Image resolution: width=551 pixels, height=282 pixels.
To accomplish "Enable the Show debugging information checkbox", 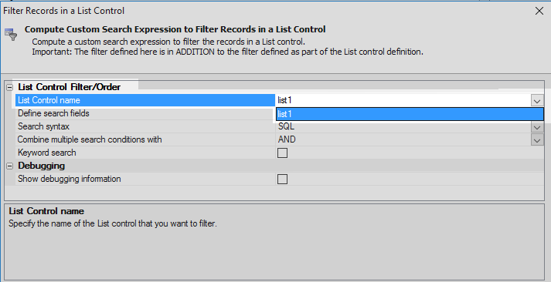I will [282, 179].
